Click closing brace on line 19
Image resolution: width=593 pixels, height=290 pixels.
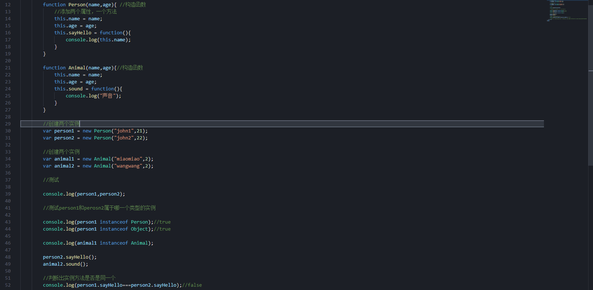[44, 54]
